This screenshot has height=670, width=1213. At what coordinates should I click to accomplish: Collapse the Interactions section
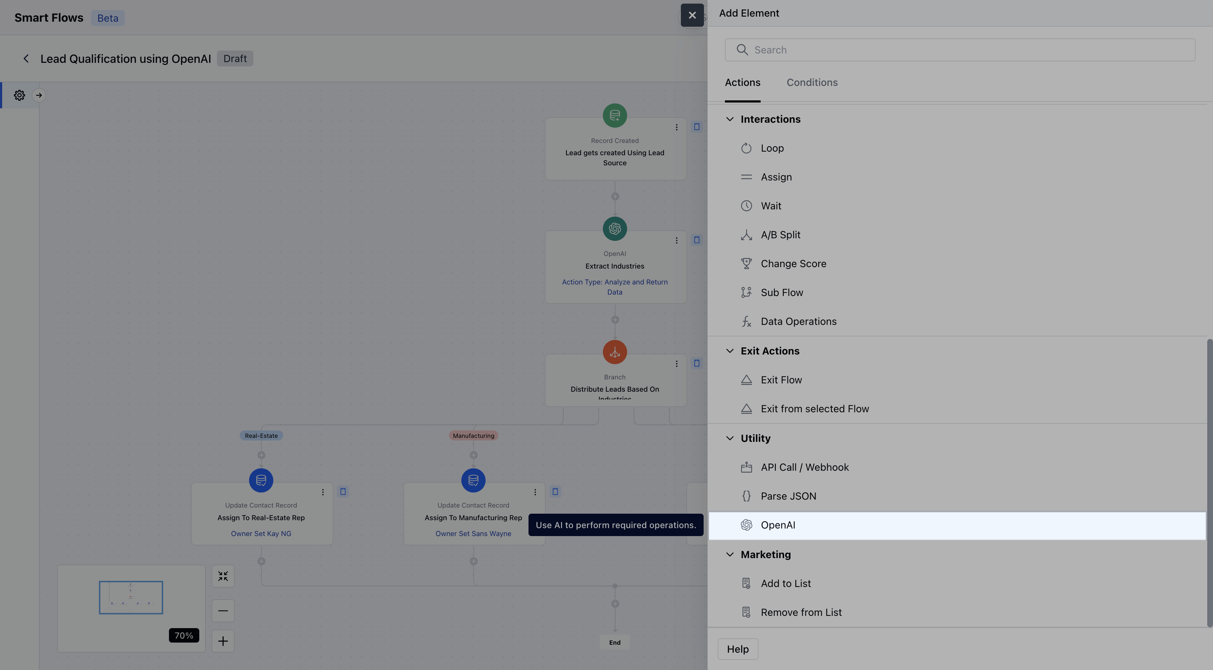729,119
